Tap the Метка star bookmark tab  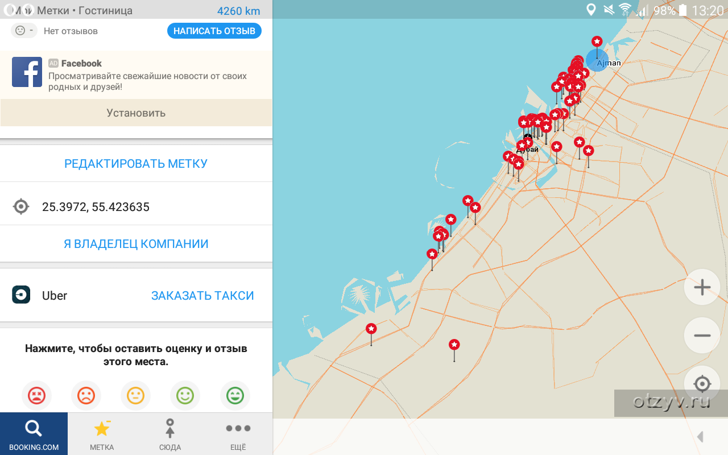tap(102, 434)
